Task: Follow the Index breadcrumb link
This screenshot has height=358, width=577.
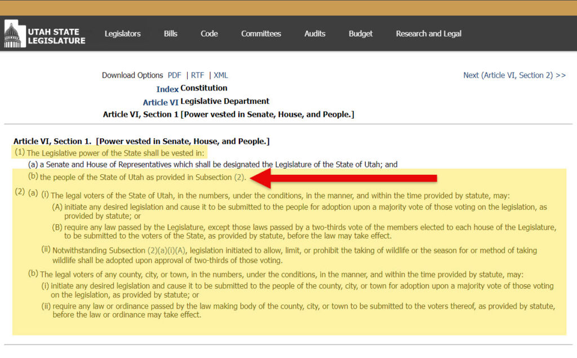Action: [167, 89]
